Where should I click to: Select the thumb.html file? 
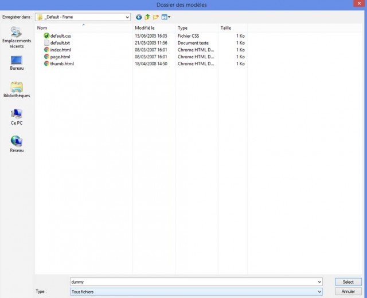click(62, 63)
